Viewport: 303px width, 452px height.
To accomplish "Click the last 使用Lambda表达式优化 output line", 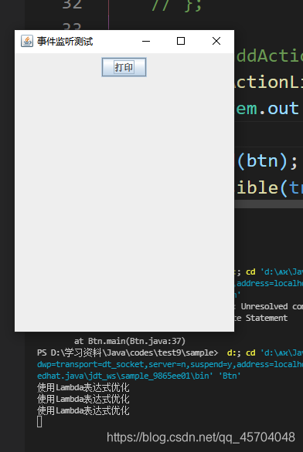I will tap(83, 410).
